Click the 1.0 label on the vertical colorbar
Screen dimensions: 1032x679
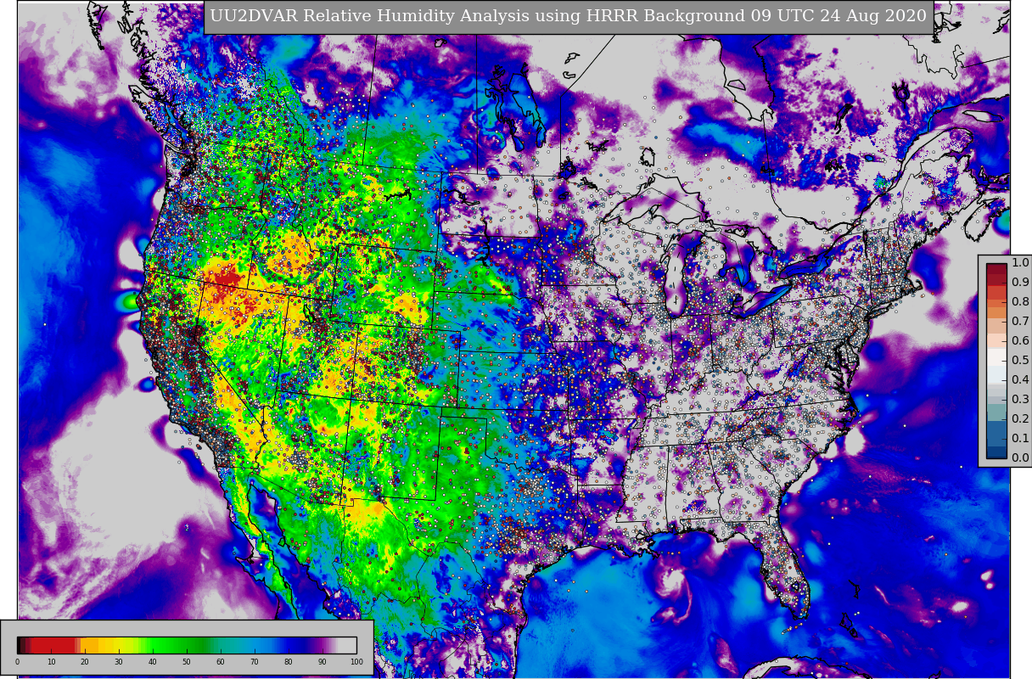click(x=1020, y=262)
